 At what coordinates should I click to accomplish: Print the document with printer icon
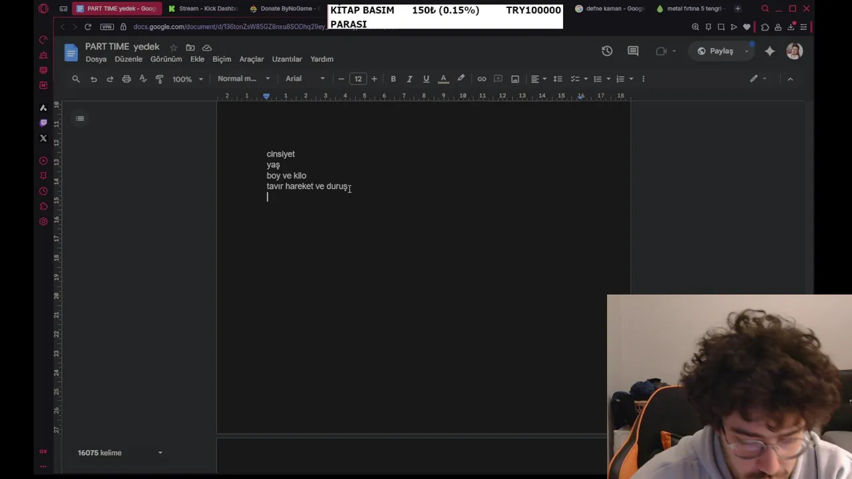[126, 79]
